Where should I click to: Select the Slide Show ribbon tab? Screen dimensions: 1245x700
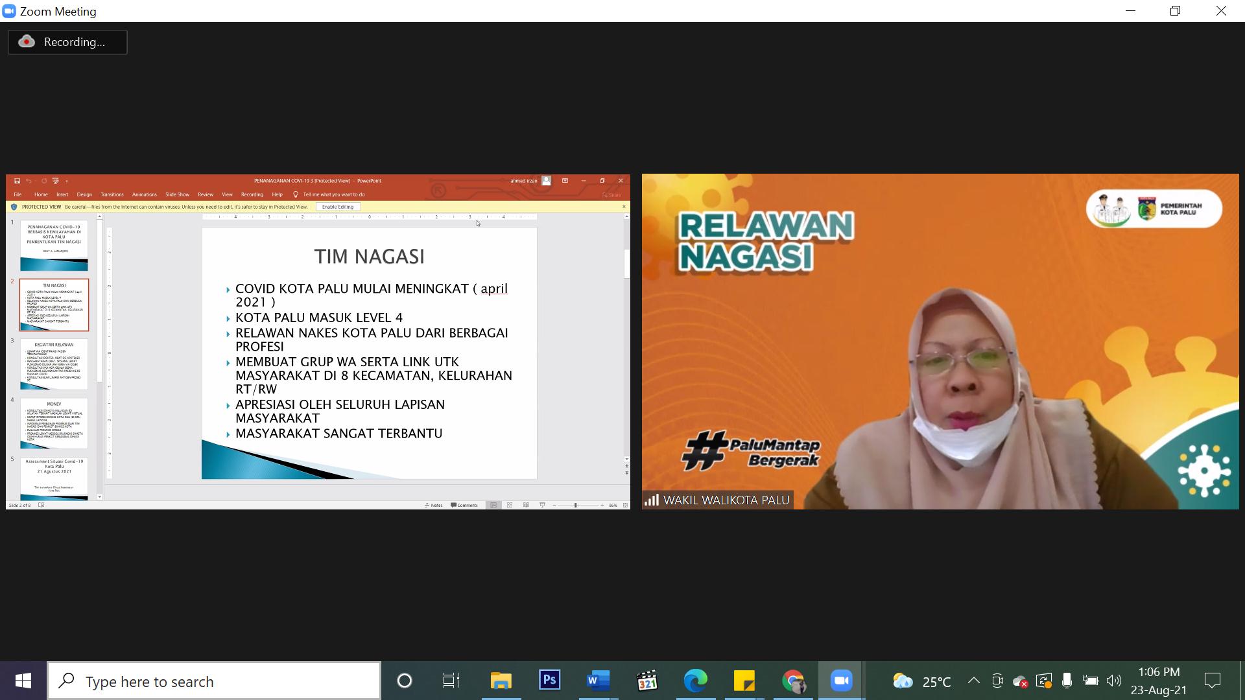[x=177, y=194]
